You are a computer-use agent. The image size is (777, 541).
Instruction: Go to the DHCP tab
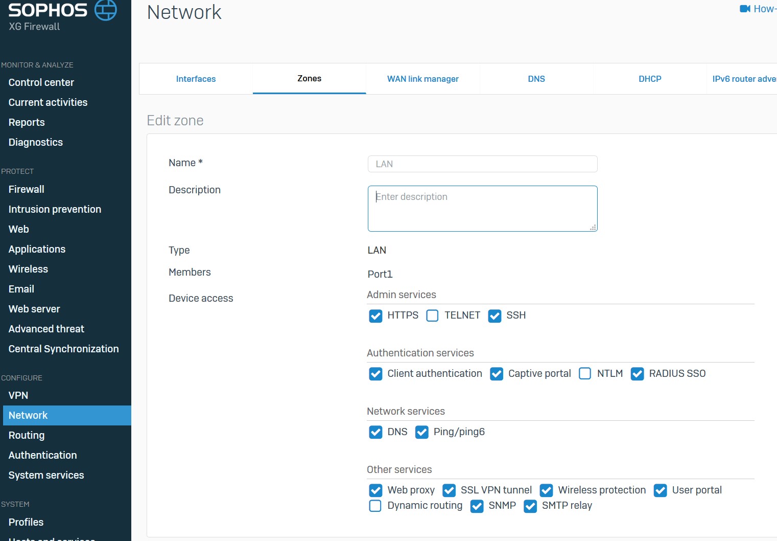tap(650, 79)
